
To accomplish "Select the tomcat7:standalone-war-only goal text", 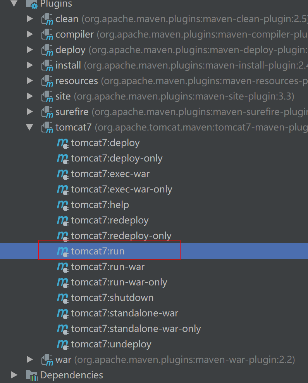I will tap(136, 329).
